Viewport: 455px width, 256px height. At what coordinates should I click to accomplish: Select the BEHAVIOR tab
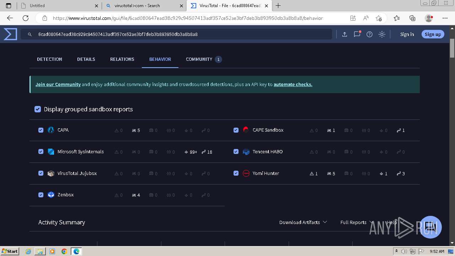pyautogui.click(x=160, y=59)
